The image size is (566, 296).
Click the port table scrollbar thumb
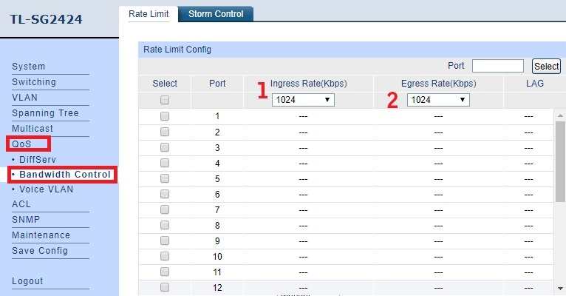click(560, 161)
